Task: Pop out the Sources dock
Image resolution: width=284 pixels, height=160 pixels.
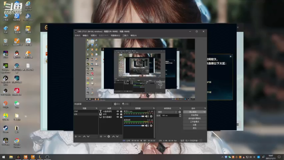Action: 121,108
